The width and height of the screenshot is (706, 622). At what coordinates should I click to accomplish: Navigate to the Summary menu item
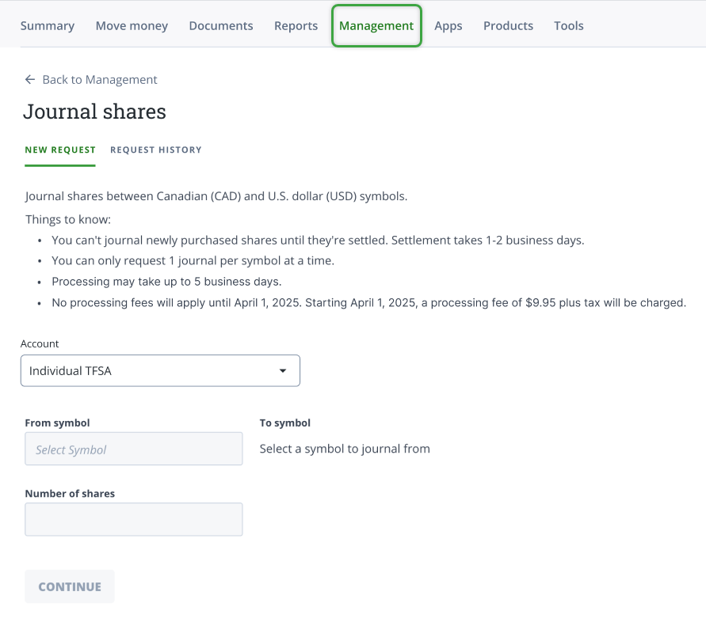tap(47, 25)
